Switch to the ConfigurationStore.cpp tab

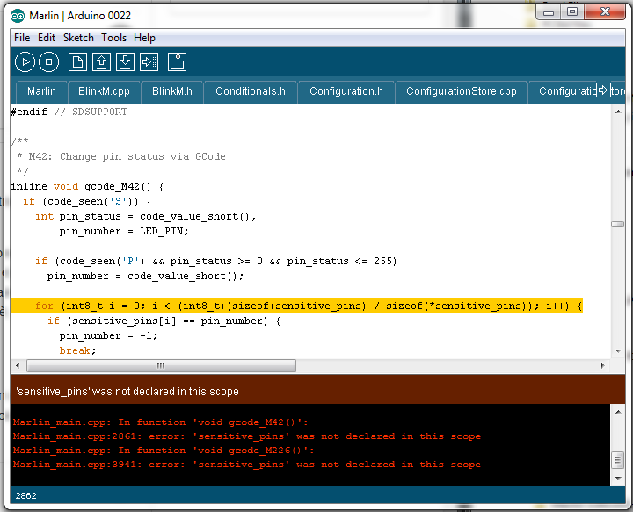click(461, 91)
